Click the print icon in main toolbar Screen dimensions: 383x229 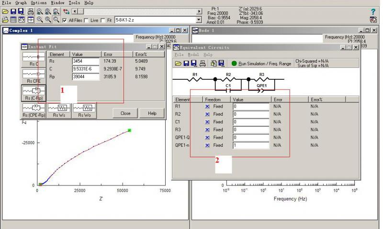click(x=31, y=11)
